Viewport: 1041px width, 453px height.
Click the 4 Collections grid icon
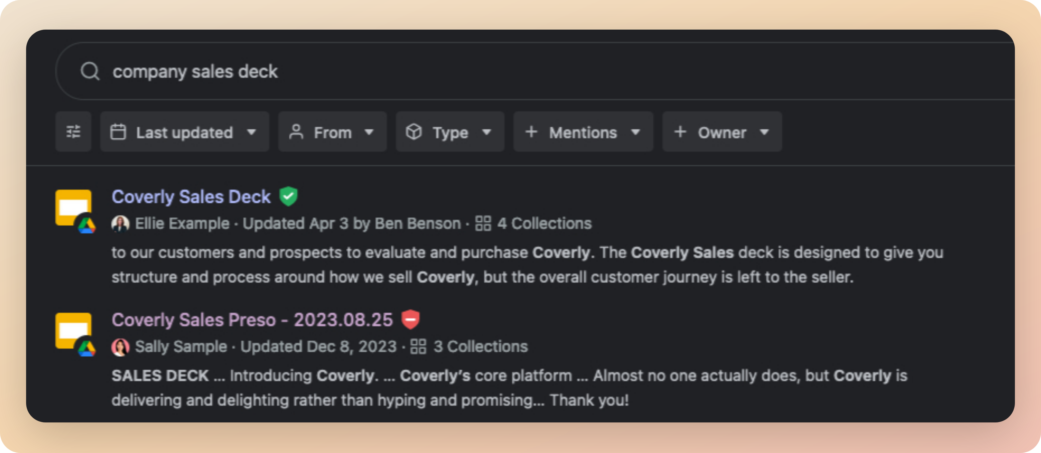483,223
